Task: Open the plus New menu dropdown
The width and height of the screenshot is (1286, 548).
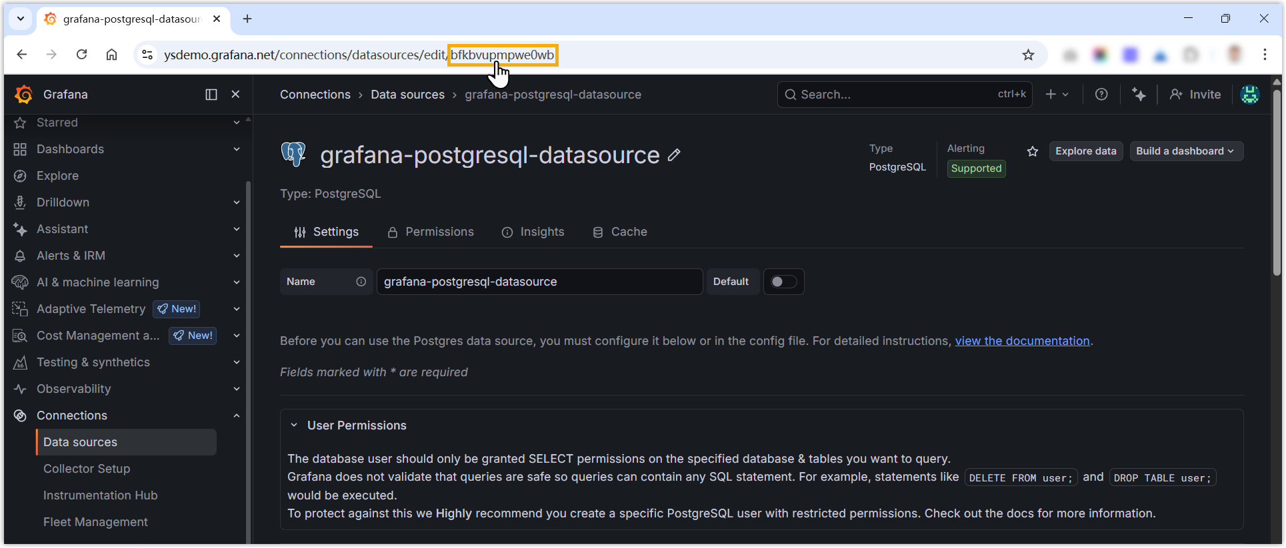Action: click(1057, 95)
